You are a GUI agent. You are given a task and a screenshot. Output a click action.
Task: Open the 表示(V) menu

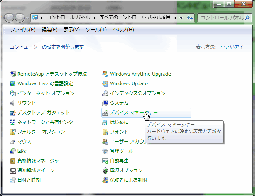point(71,30)
